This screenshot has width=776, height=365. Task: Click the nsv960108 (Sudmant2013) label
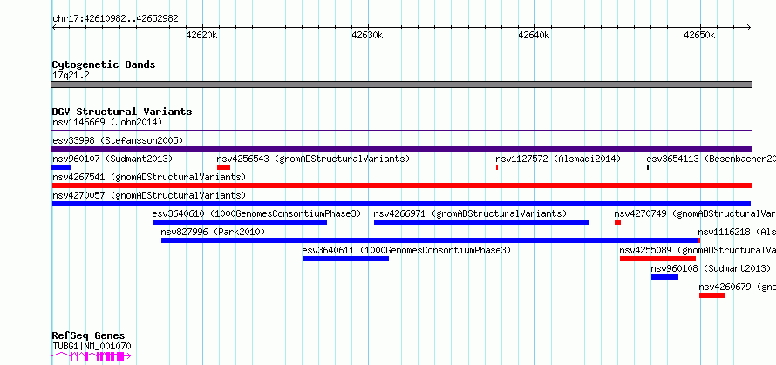pyautogui.click(x=711, y=268)
